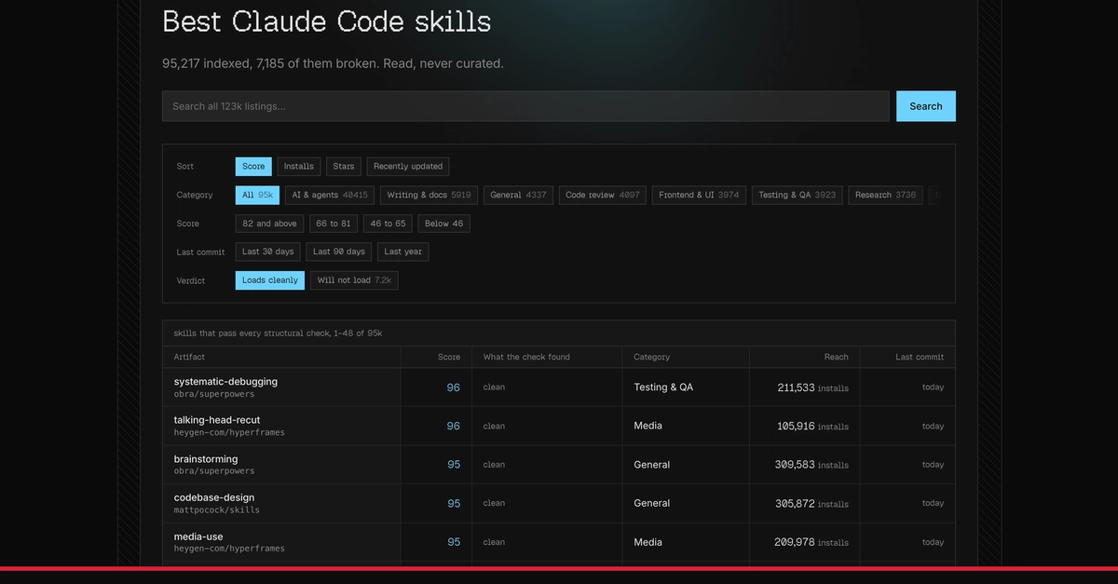Click the Last commit column header

coord(920,357)
